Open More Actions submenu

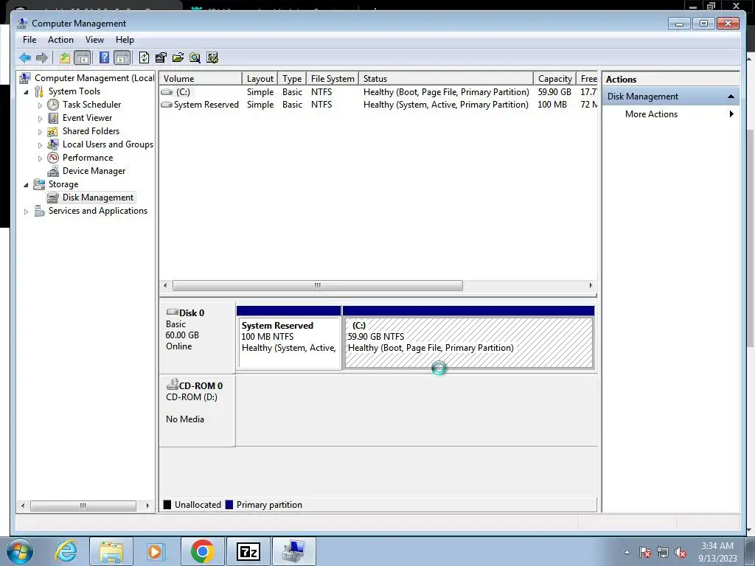(x=671, y=114)
